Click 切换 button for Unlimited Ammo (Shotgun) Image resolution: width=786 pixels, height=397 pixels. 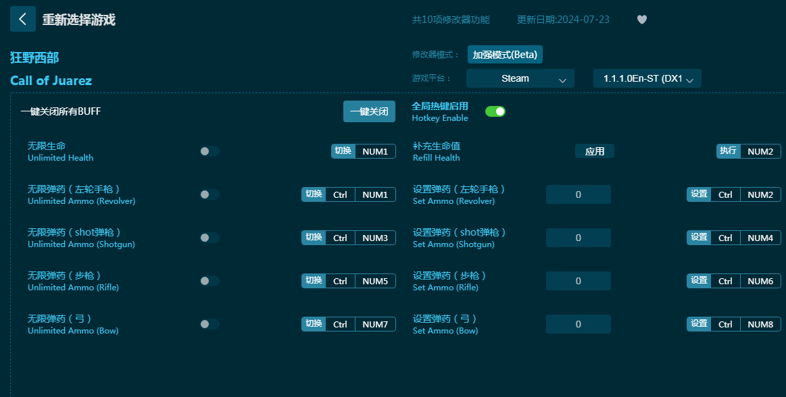pyautogui.click(x=314, y=238)
